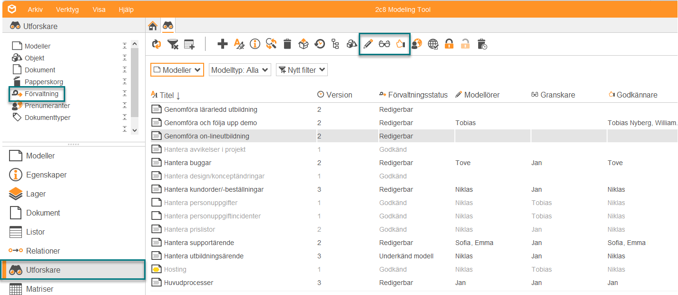678x295 pixels.
Task: Select the binoculars explorer tab
Action: tap(168, 26)
